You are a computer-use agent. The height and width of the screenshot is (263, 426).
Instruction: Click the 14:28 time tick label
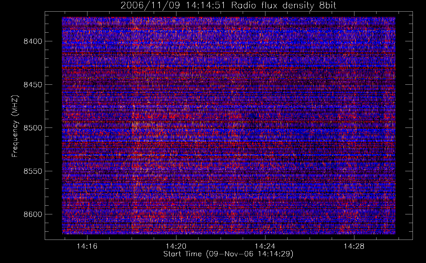pos(354,246)
